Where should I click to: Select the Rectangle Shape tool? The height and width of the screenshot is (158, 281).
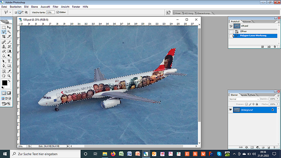(x=9, y=66)
